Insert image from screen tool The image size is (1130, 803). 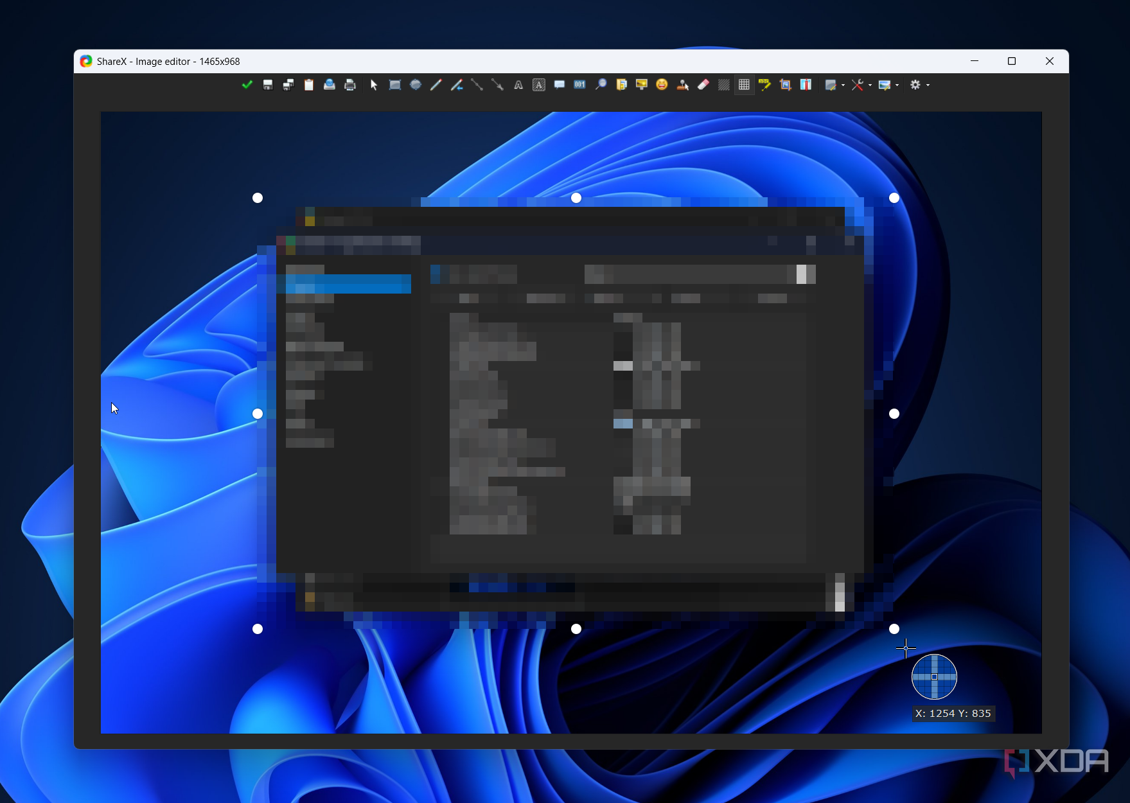click(x=642, y=85)
